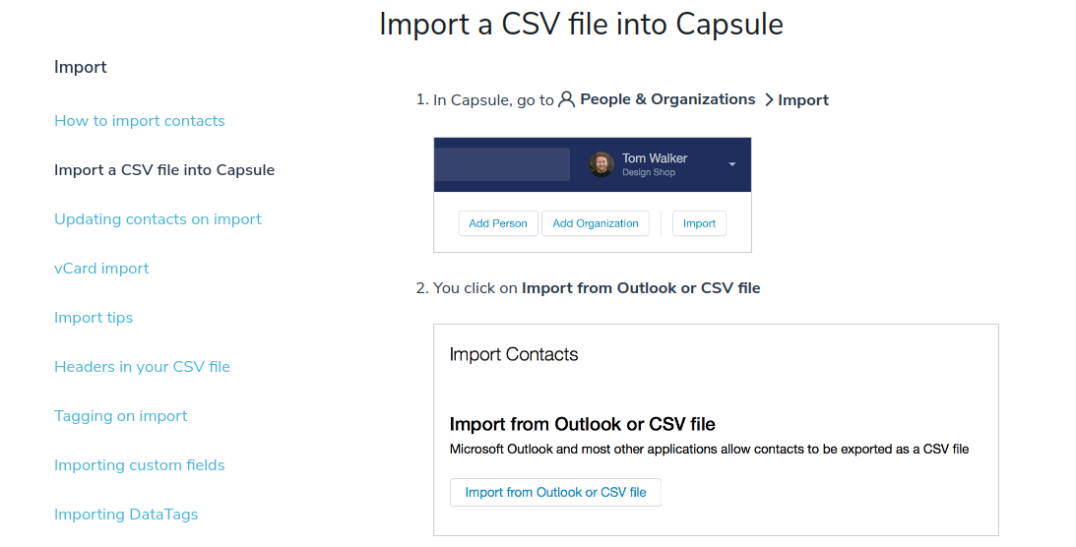The width and height of the screenshot is (1076, 547).
Task: Go to the Importing DataTags page
Action: pos(126,515)
